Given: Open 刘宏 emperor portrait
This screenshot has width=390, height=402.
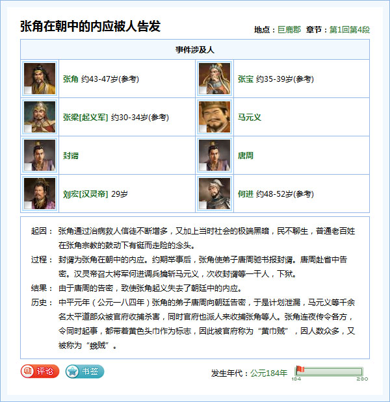Looking at the screenshot, I should tap(40, 194).
